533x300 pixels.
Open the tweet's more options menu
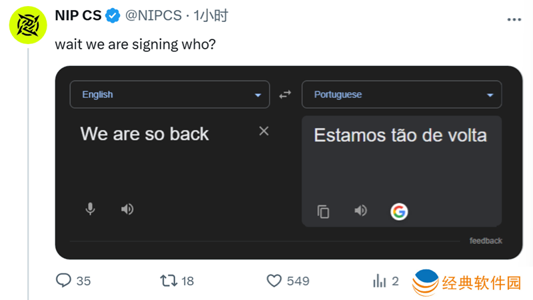coord(514,19)
